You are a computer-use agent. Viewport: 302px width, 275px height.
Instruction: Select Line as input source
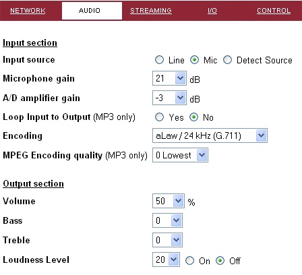point(159,60)
